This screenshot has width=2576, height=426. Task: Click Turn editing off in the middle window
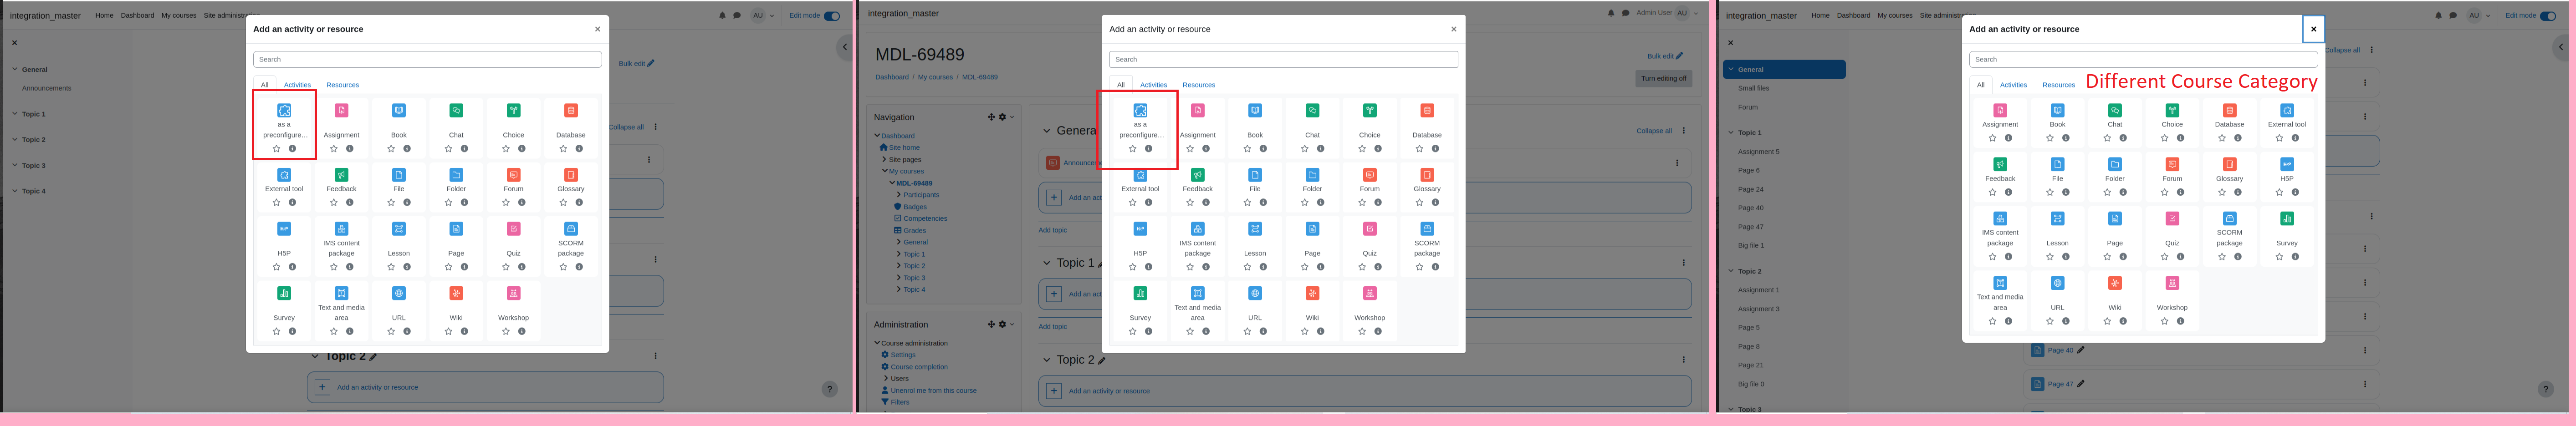tap(1664, 78)
